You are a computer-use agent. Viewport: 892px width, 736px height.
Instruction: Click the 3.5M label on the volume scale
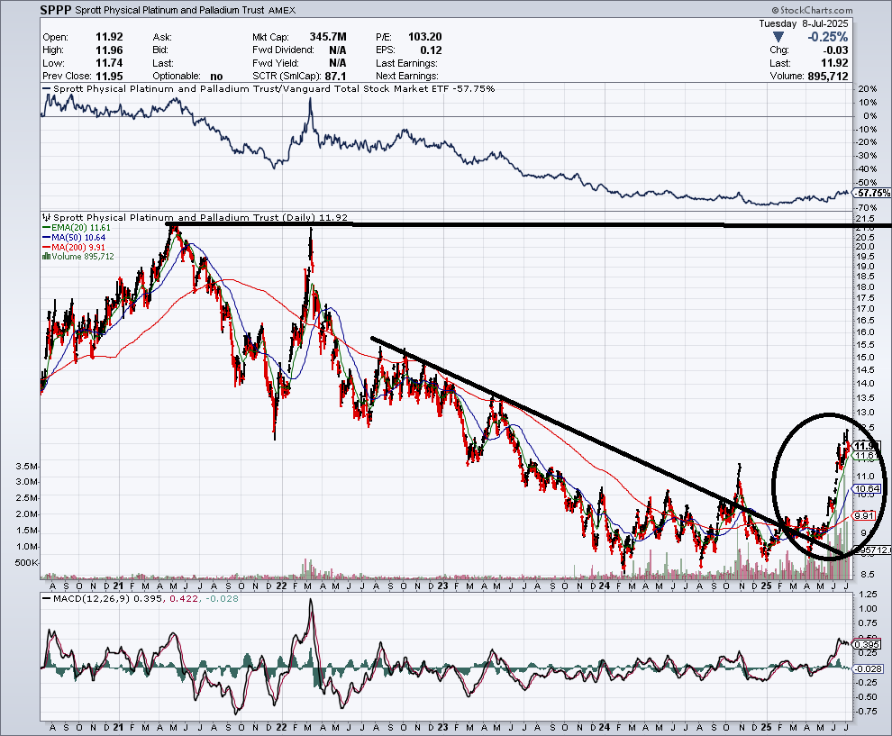coord(27,467)
